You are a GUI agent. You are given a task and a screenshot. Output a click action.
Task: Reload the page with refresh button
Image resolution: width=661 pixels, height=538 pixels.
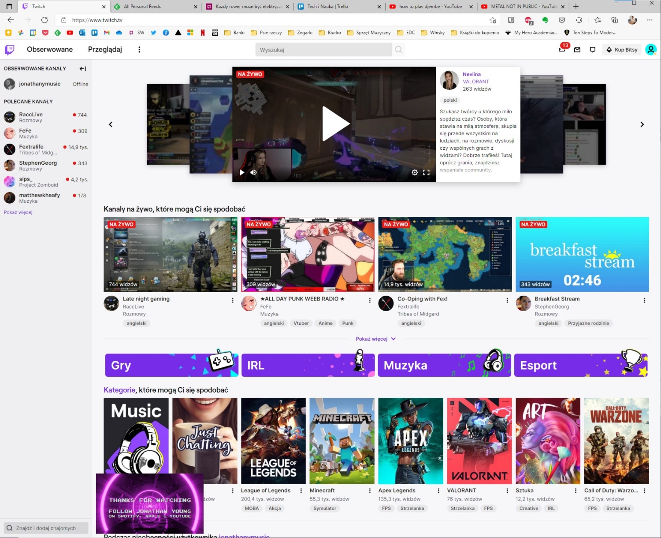click(45, 20)
